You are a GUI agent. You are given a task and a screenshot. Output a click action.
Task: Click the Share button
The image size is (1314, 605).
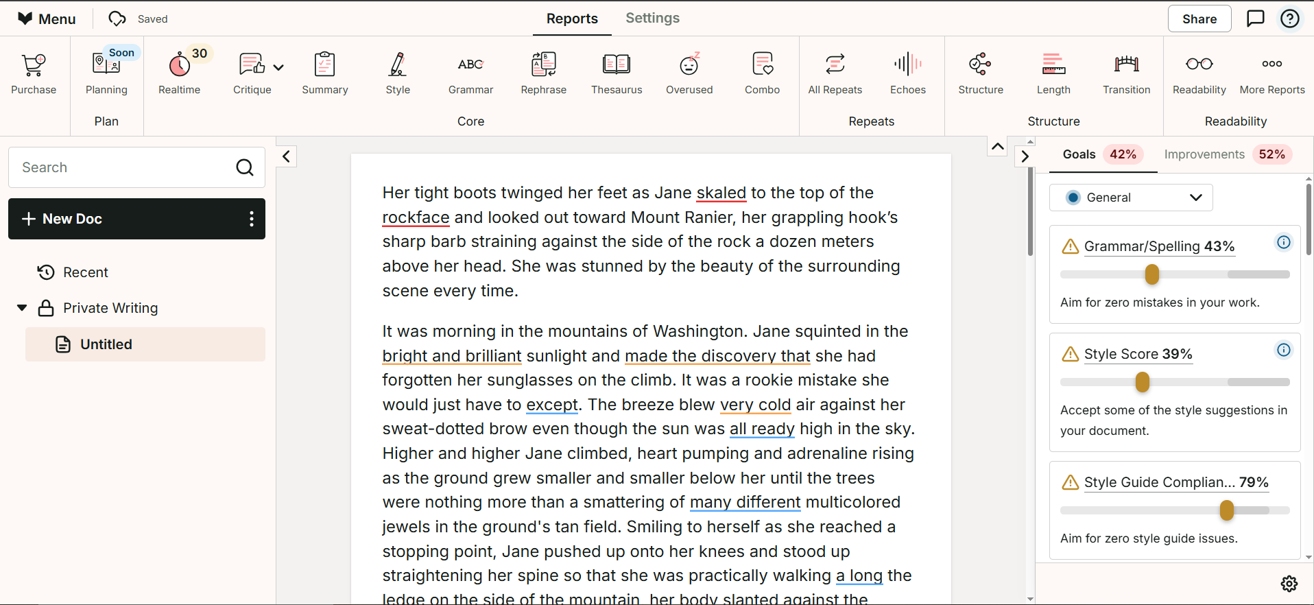click(x=1199, y=19)
